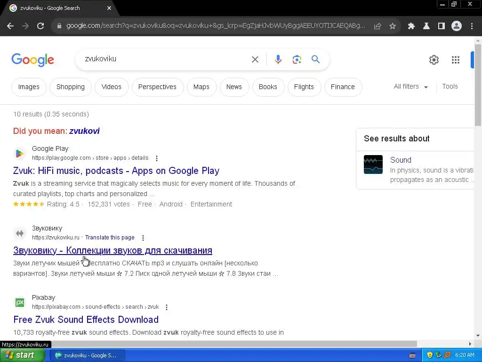The image size is (482, 362).
Task: Expand the All filters dropdown
Action: point(410,87)
